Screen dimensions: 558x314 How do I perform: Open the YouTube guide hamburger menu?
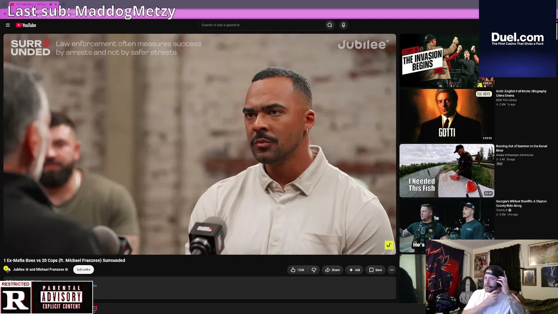(8, 25)
